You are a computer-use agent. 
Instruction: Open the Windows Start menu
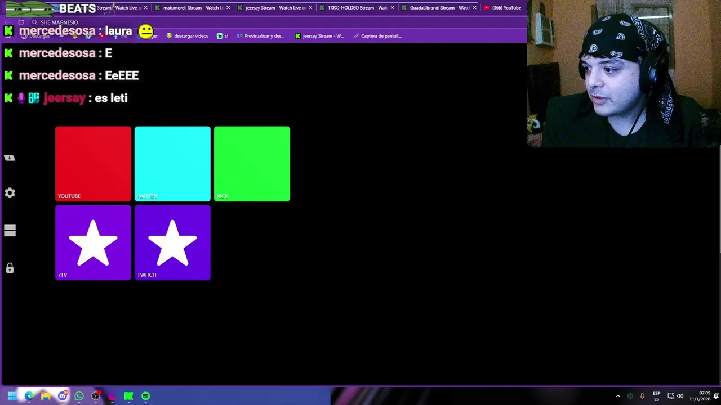(12, 396)
